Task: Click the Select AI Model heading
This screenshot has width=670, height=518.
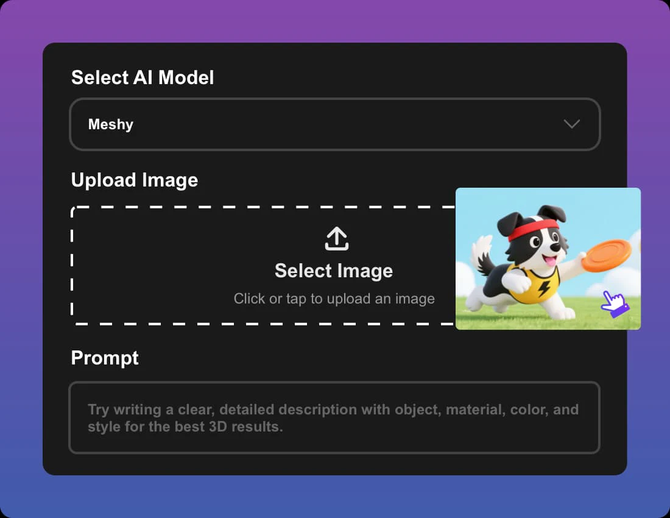Action: pyautogui.click(x=143, y=78)
